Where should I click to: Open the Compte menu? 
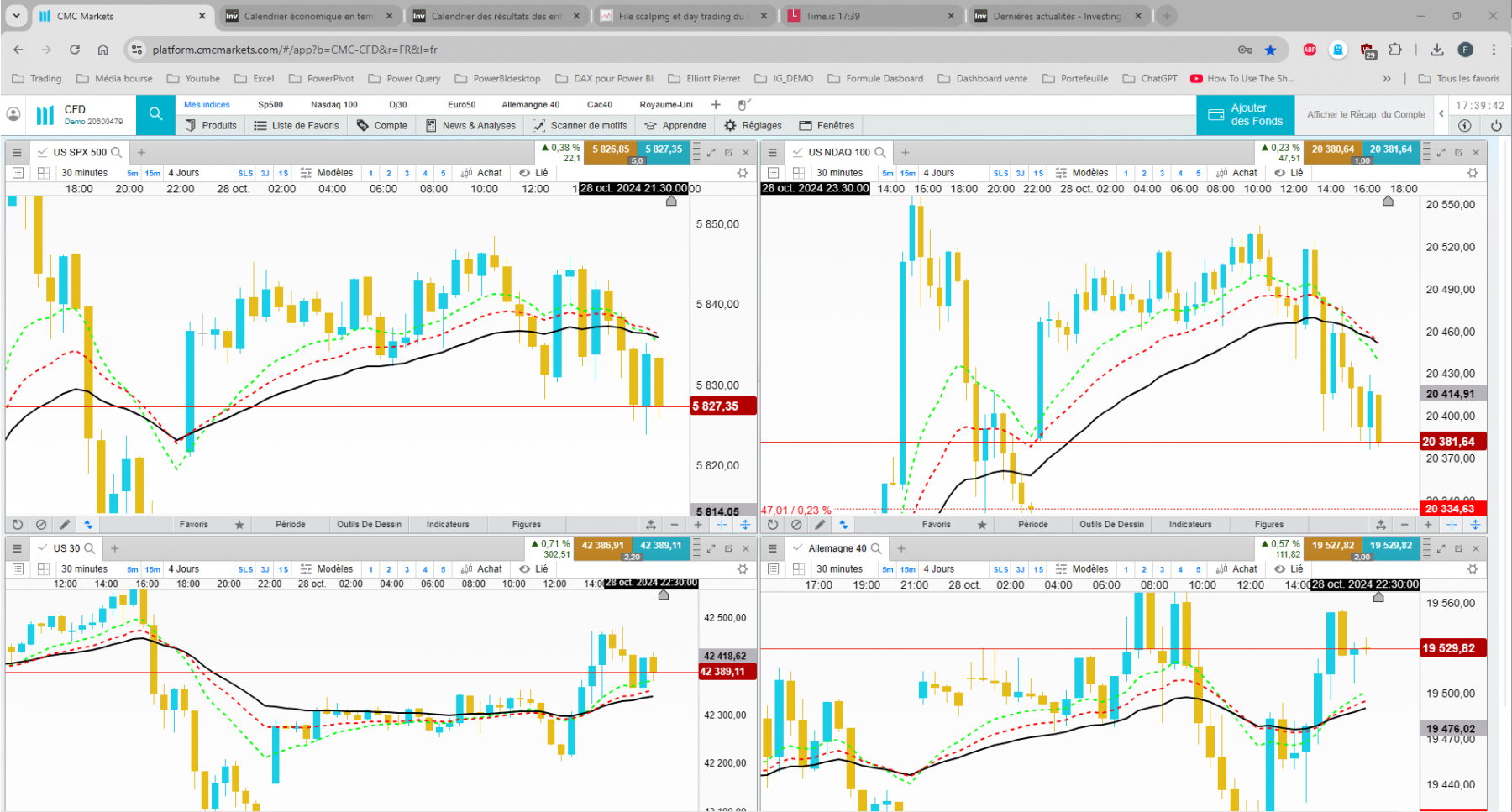(382, 125)
